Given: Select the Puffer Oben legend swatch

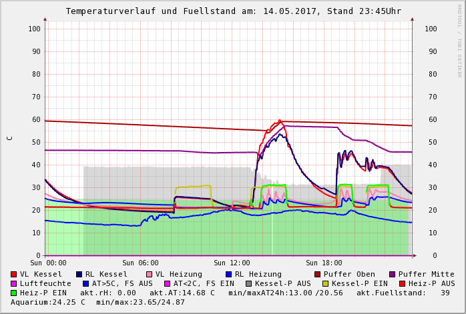Looking at the screenshot, I should click(317, 274).
